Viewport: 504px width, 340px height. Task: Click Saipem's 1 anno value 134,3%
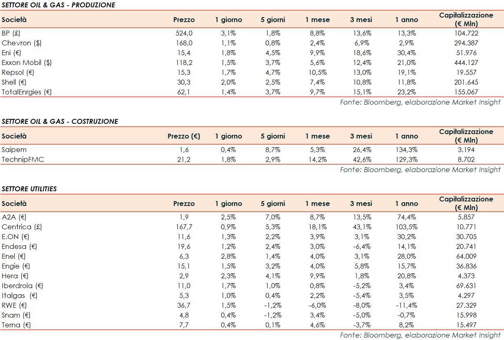(x=407, y=150)
